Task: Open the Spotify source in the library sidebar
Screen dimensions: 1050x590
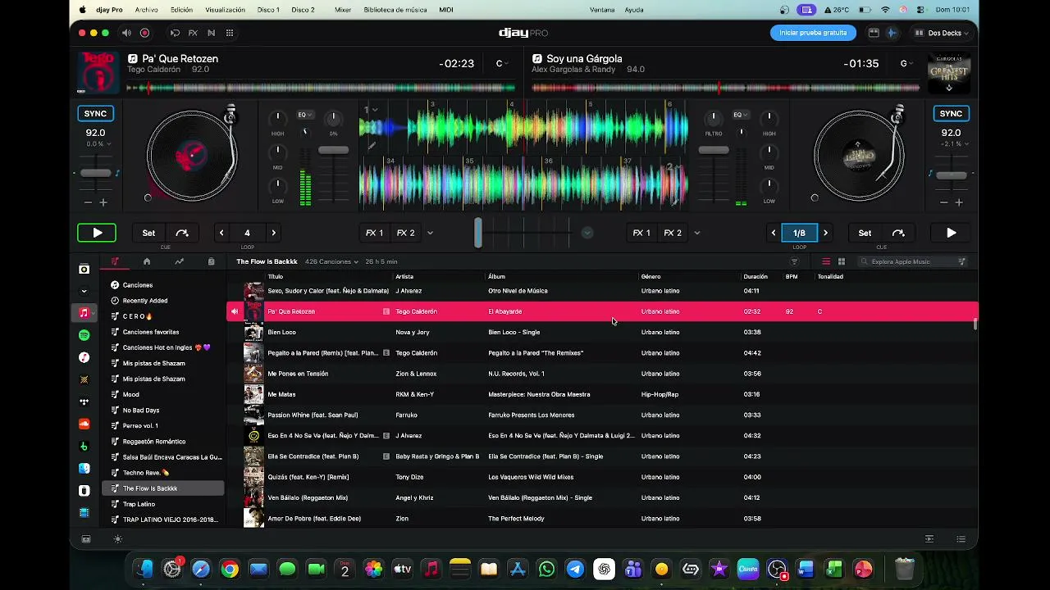Action: tap(84, 335)
